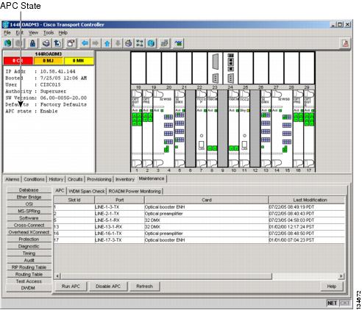Click the Timing side button
The image size is (362, 310).
pos(29,253)
